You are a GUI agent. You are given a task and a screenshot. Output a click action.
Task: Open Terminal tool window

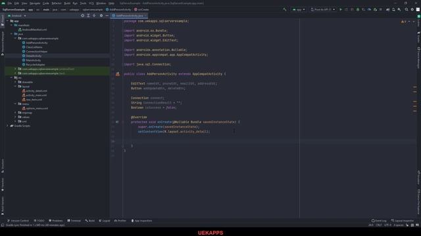pyautogui.click(x=74, y=221)
